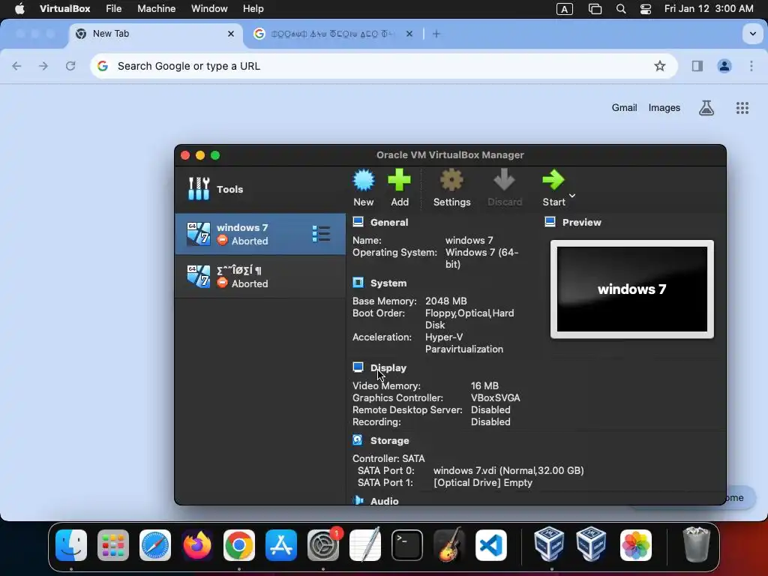Viewport: 768px width, 576px height.
Task: Click the System section chip icon
Action: [358, 283]
